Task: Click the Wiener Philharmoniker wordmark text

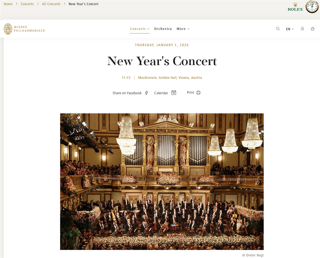Action: pyautogui.click(x=29, y=29)
